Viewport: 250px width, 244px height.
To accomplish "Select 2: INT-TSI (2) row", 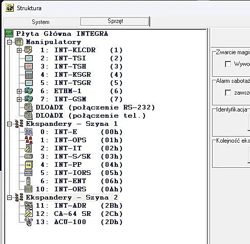I will click(81, 58).
